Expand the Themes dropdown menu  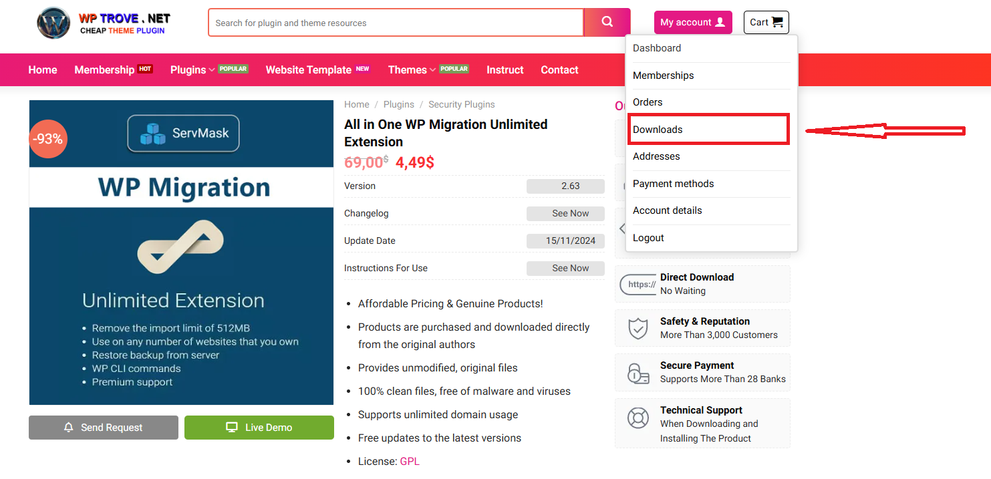click(x=412, y=70)
